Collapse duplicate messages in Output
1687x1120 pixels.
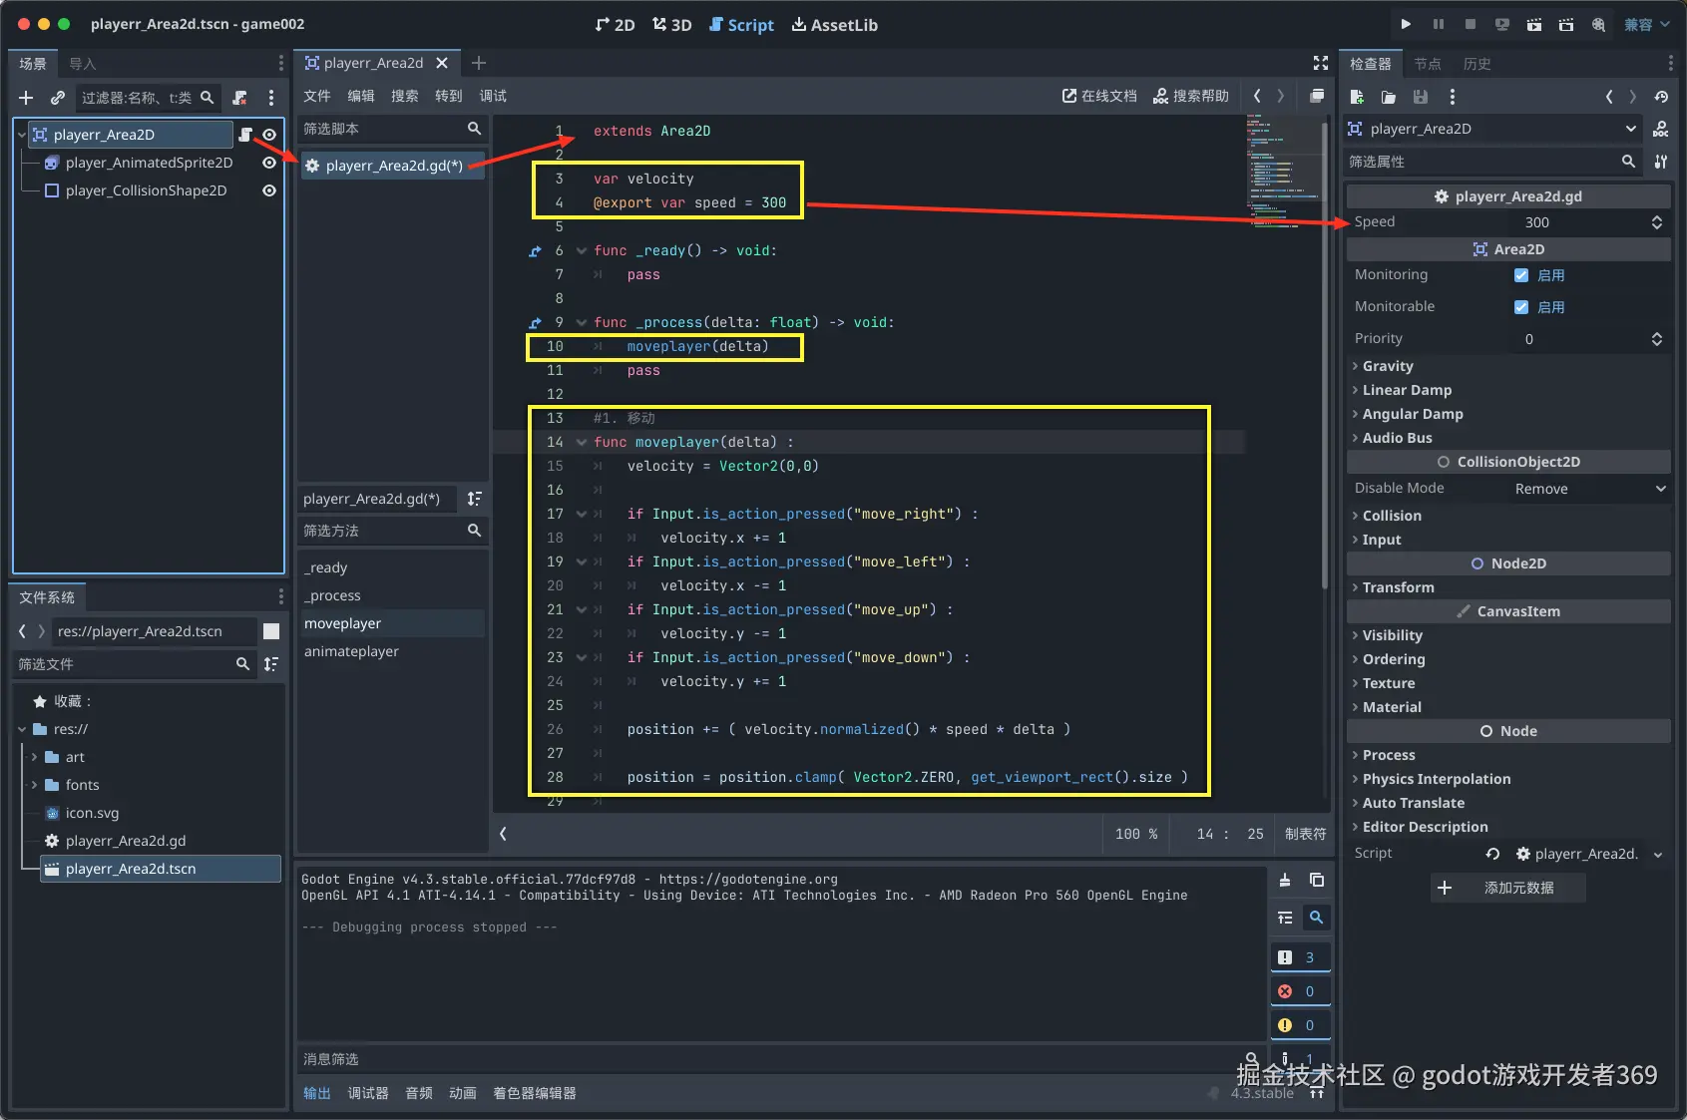(1285, 918)
